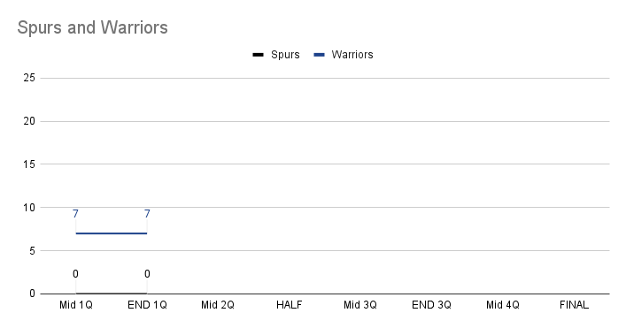Viewport: 626px width, 328px height.
Task: Select the Mid 1Q axis label
Action: pos(76,305)
